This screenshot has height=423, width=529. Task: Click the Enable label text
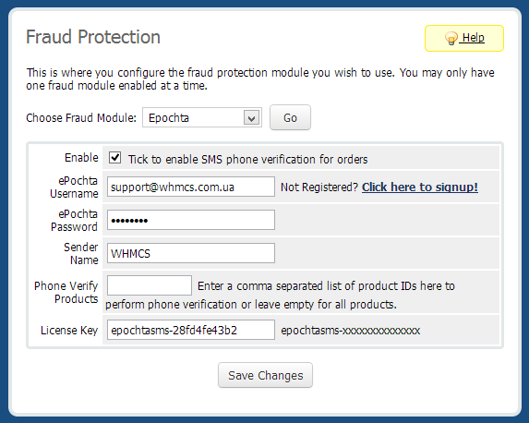pos(81,158)
